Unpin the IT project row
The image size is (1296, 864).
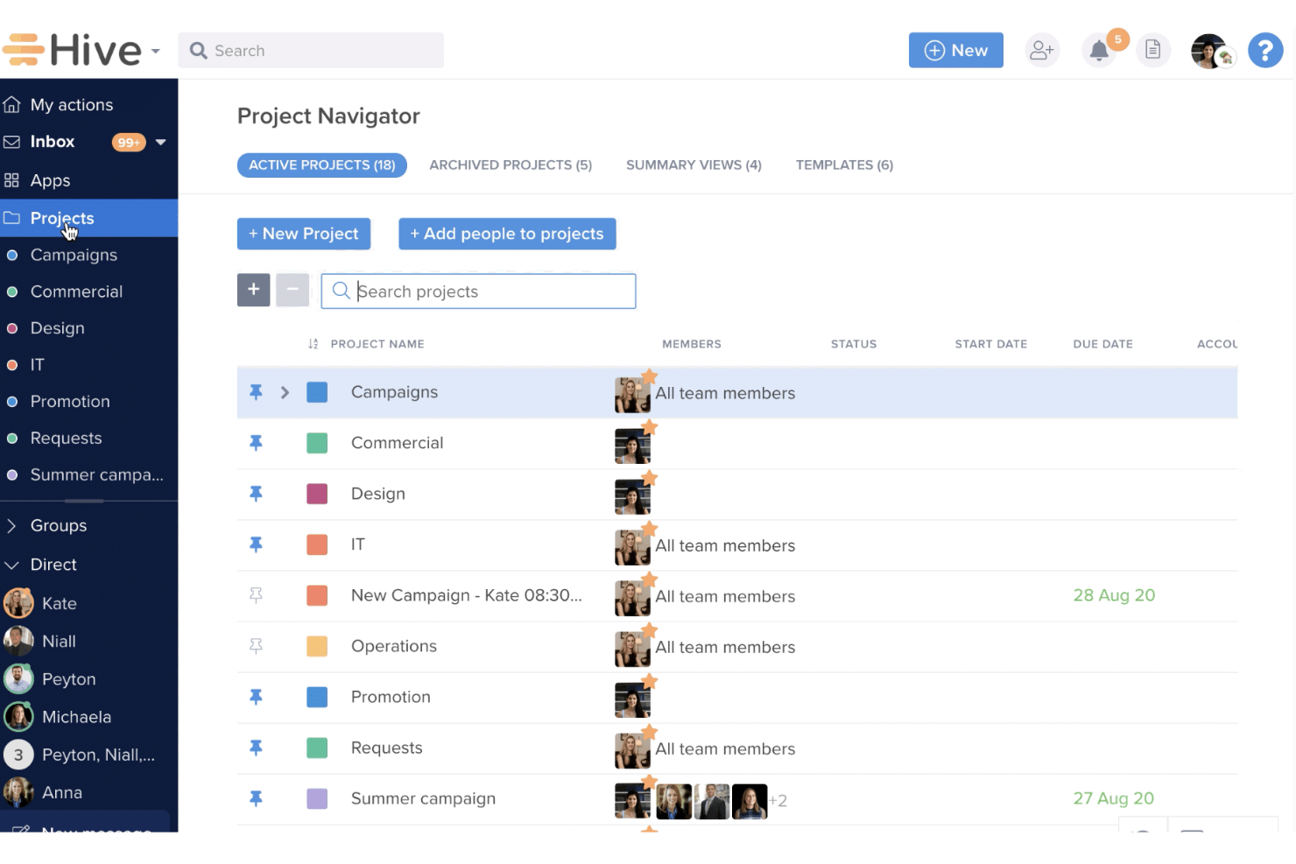[x=256, y=544]
